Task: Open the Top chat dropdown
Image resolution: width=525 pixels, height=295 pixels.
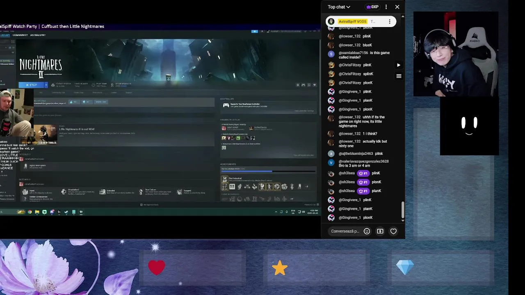Action: [x=339, y=7]
